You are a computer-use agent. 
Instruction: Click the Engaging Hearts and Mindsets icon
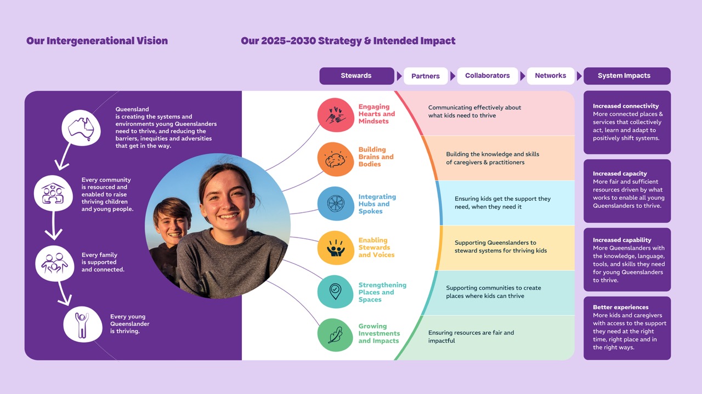tap(336, 115)
